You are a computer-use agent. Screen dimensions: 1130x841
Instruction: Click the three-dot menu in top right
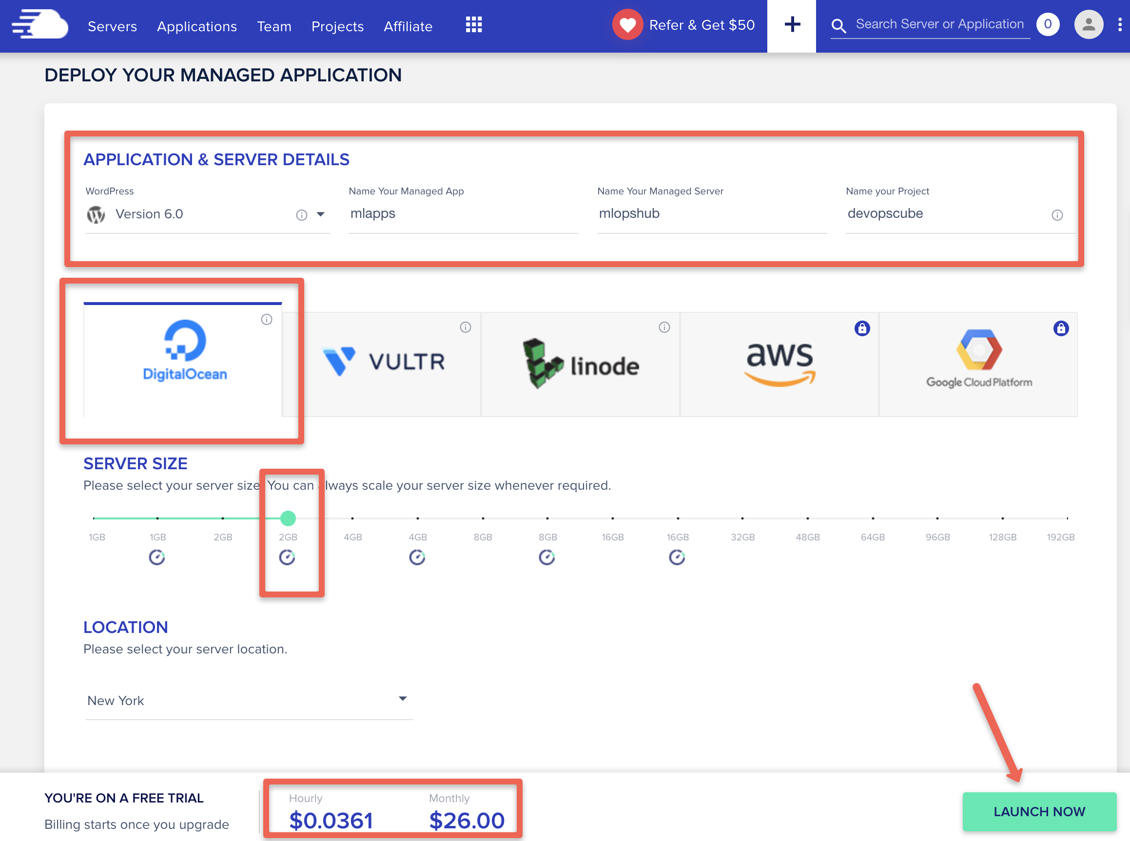point(1120,24)
